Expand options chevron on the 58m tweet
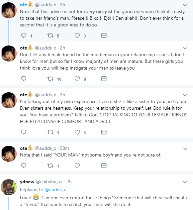The width and height of the screenshot is (193, 210). [x=185, y=149]
